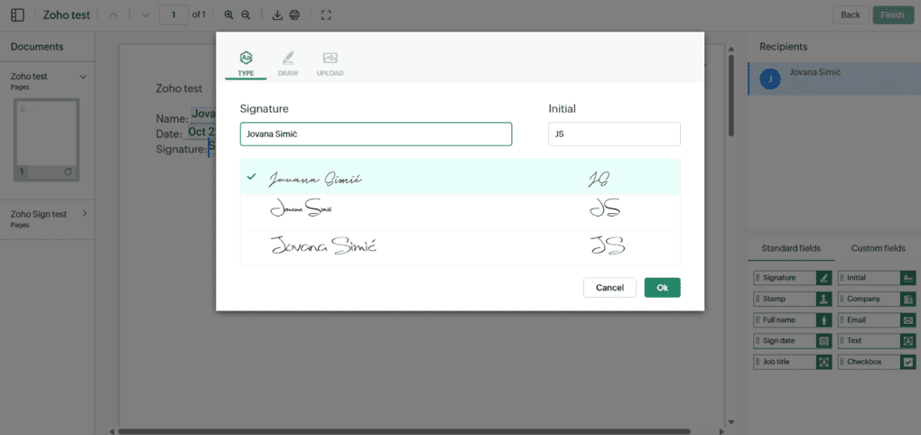Pick the Text field
This screenshot has height=435, width=921.
(x=877, y=340)
